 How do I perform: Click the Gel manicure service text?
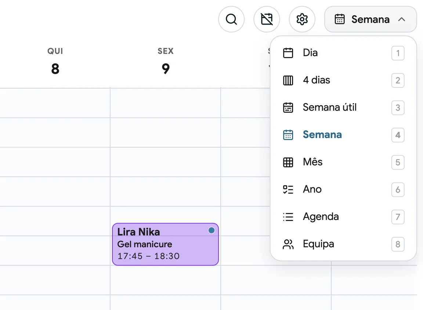[145, 244]
